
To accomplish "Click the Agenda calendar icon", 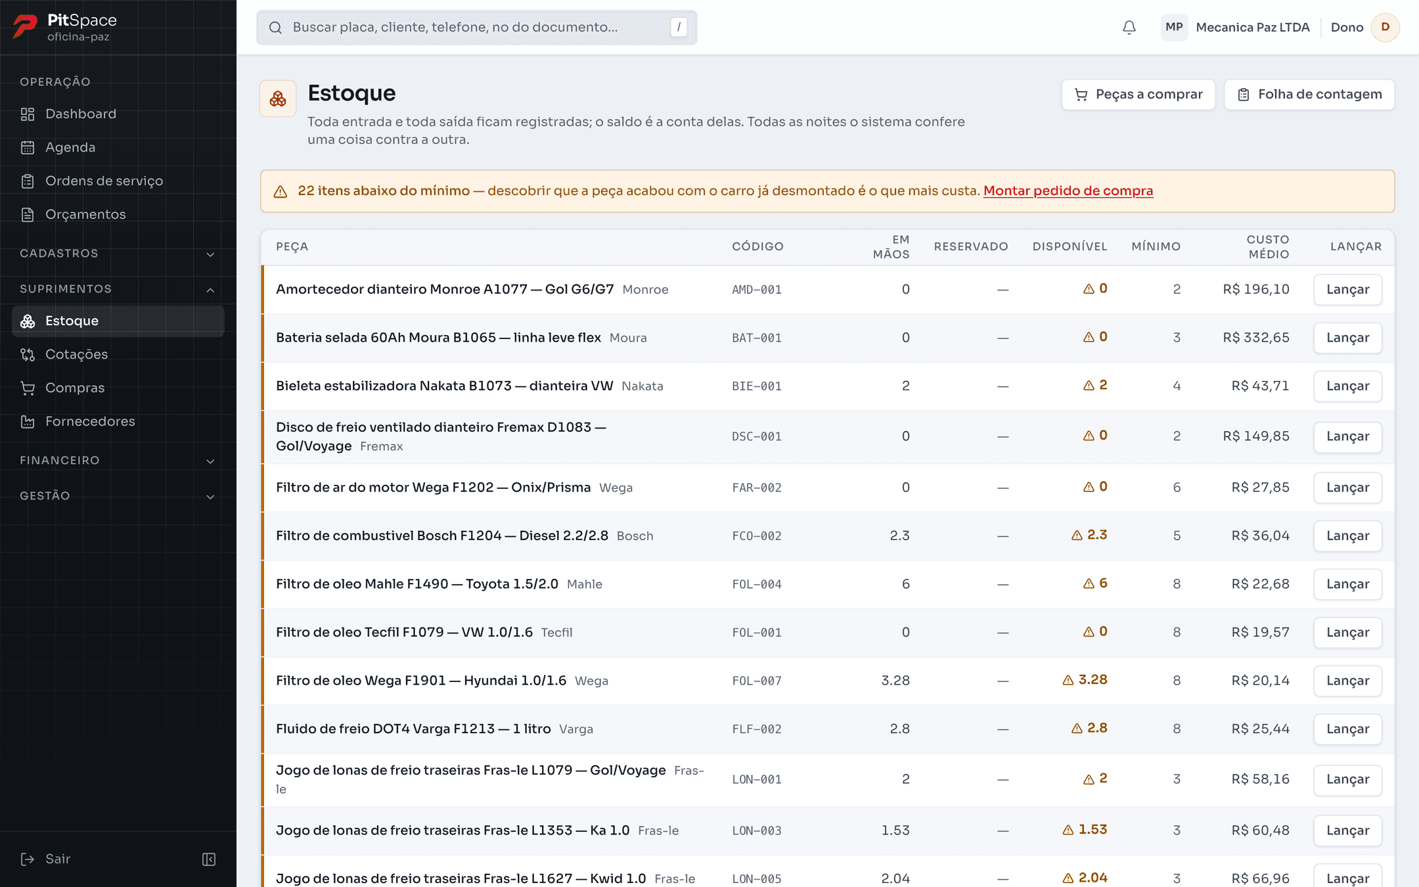I will (28, 147).
